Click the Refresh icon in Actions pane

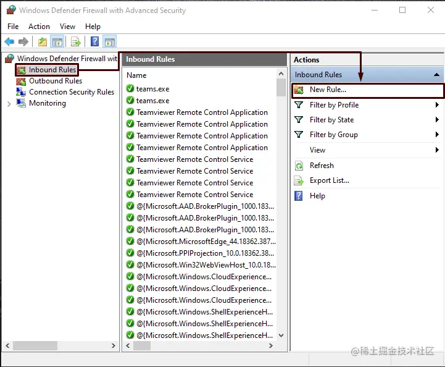(x=299, y=166)
